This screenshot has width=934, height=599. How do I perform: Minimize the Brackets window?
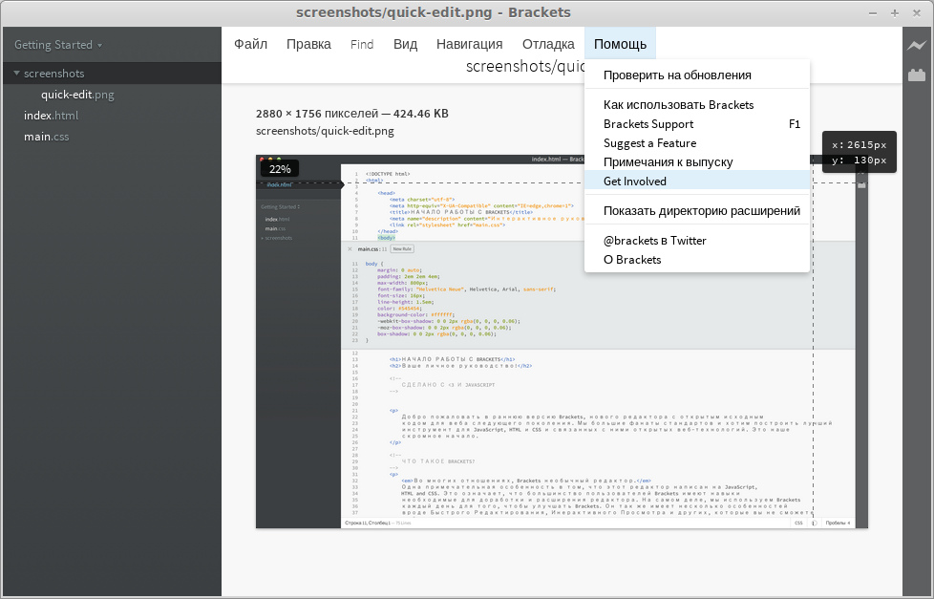tap(873, 13)
